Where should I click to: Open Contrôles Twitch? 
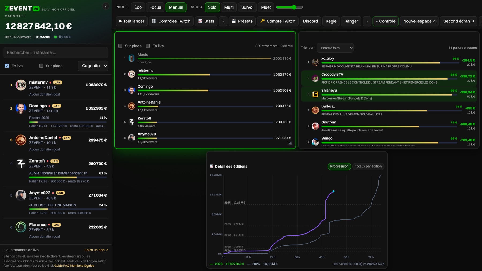(171, 21)
